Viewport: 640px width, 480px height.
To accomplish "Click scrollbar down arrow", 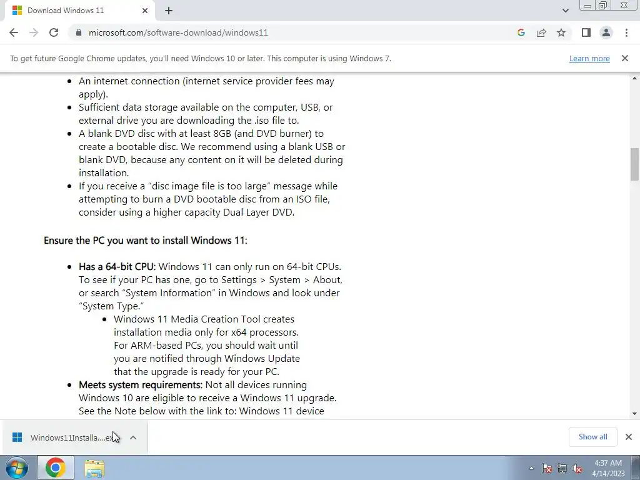I will [634, 414].
